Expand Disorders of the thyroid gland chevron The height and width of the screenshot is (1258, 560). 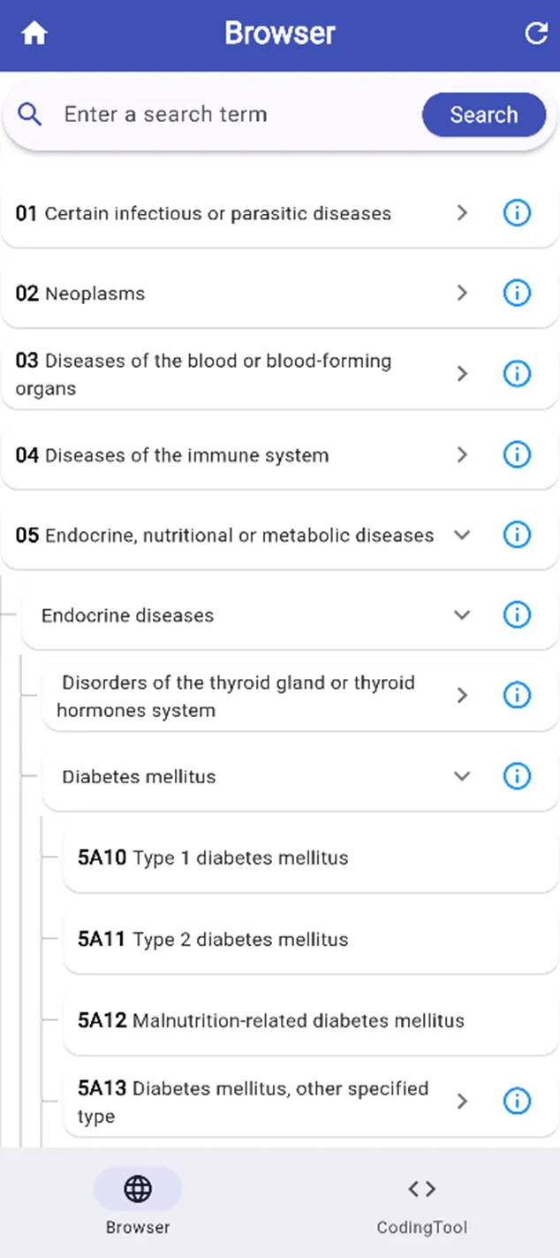coord(462,696)
